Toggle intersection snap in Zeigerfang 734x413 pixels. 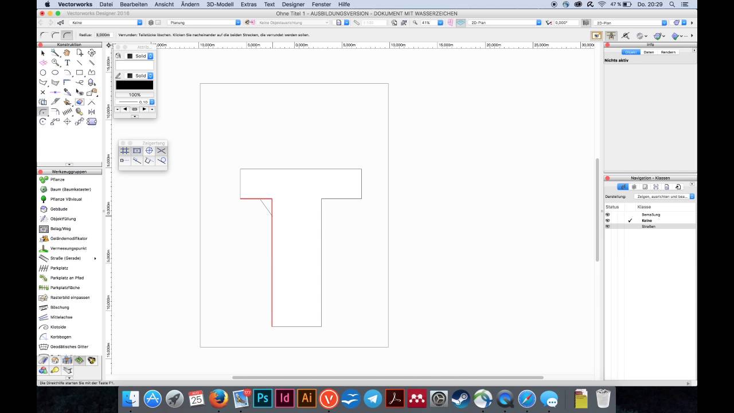(162, 150)
